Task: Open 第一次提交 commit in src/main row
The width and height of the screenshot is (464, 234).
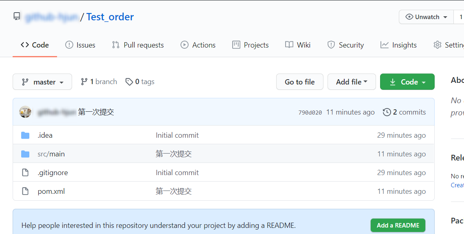Action: pos(174,154)
